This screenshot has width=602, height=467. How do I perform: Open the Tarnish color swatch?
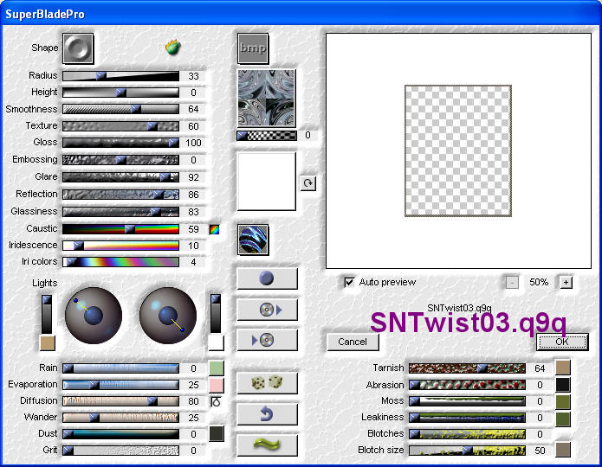[563, 368]
